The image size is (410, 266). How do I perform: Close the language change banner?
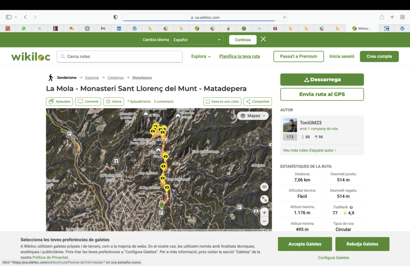(263, 39)
